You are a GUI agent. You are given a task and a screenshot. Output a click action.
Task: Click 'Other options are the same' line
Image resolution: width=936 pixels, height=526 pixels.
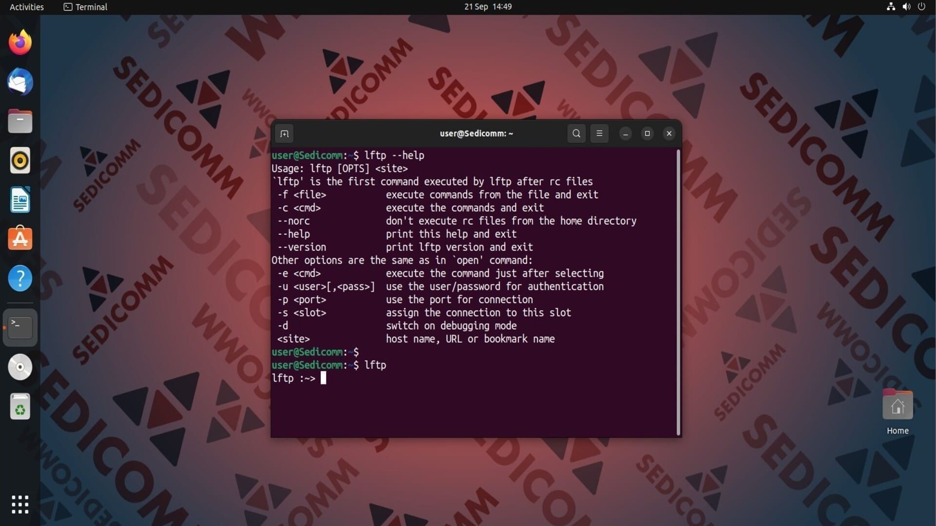pos(402,261)
